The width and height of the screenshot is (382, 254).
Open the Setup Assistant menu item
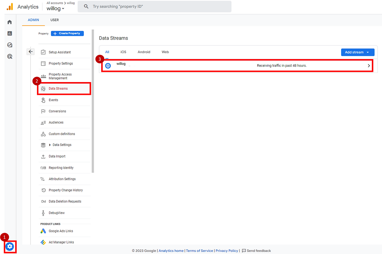pos(60,52)
